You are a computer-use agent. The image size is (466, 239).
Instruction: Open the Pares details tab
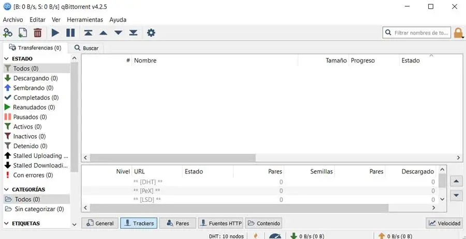pos(178,224)
